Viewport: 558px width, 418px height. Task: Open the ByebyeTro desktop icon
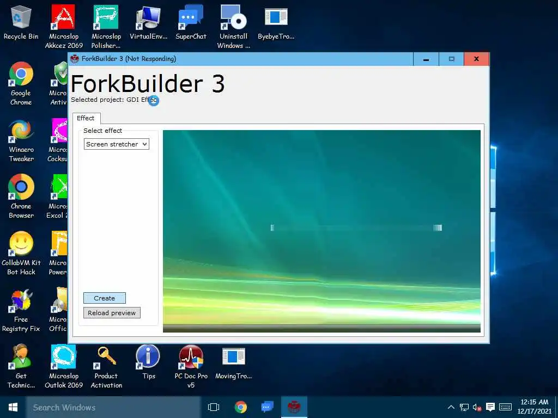[x=276, y=23]
